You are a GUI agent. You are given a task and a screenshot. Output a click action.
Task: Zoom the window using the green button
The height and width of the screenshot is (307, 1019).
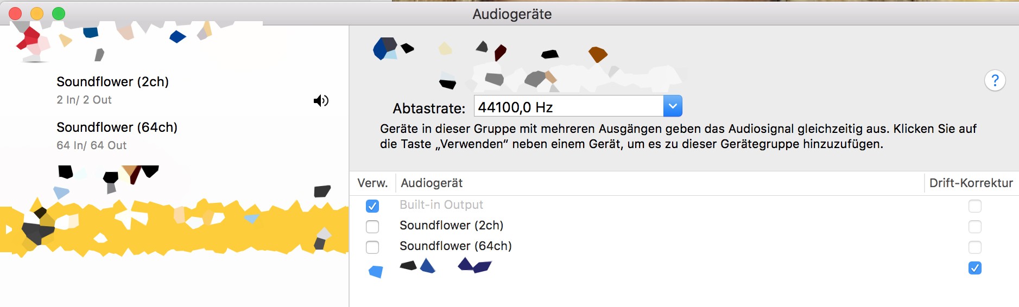59,14
